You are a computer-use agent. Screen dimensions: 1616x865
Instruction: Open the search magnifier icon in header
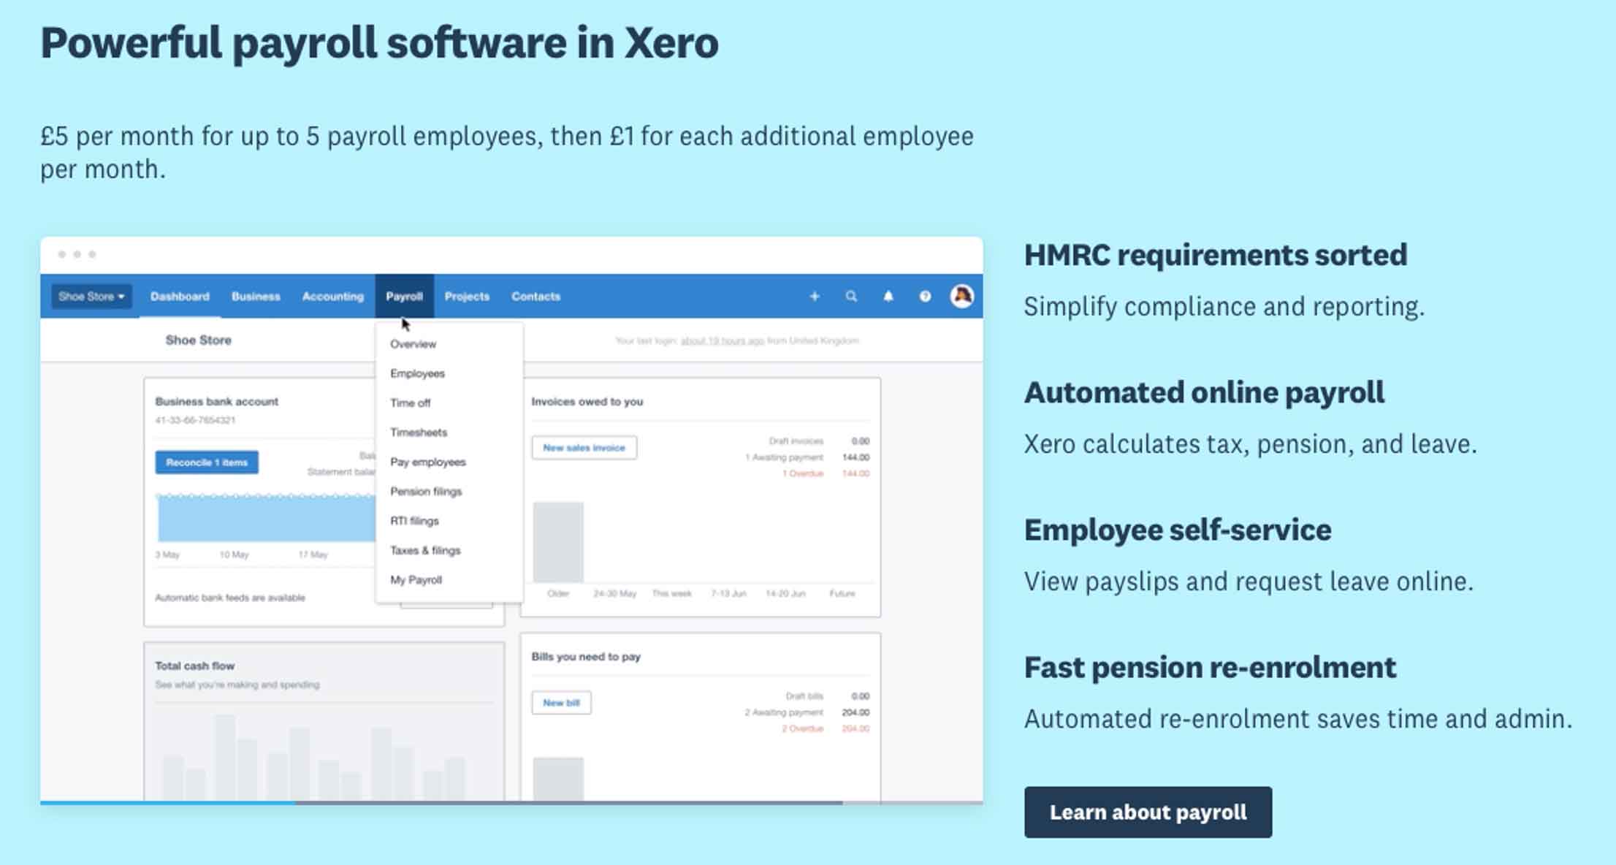click(851, 296)
